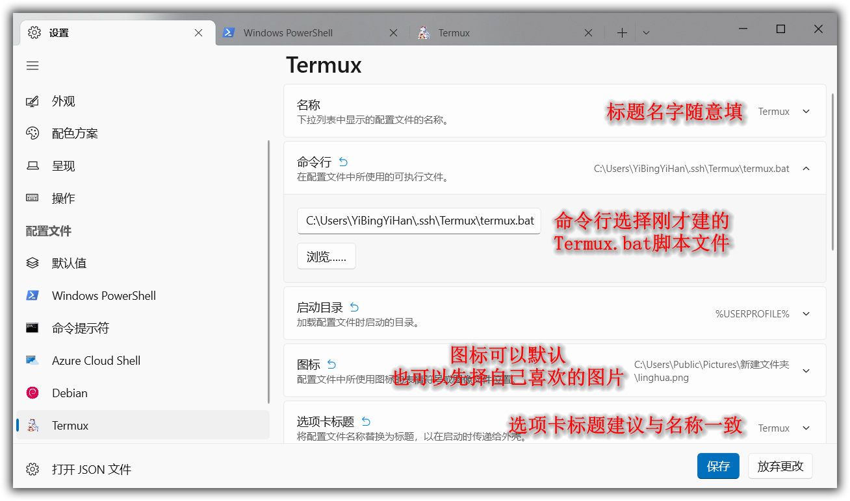The width and height of the screenshot is (850, 501).
Task: Click the 浏览 browse button
Action: (326, 256)
